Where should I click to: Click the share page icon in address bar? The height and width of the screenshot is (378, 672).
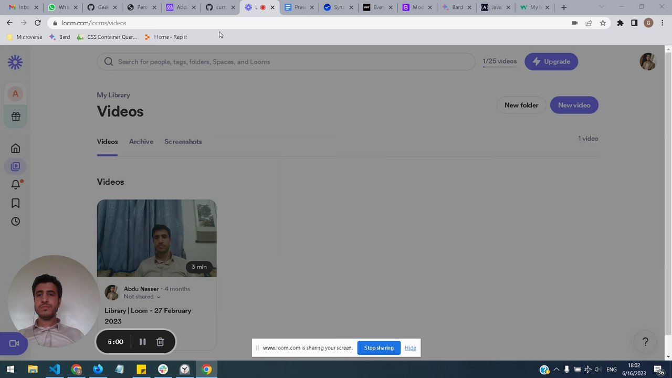click(589, 23)
